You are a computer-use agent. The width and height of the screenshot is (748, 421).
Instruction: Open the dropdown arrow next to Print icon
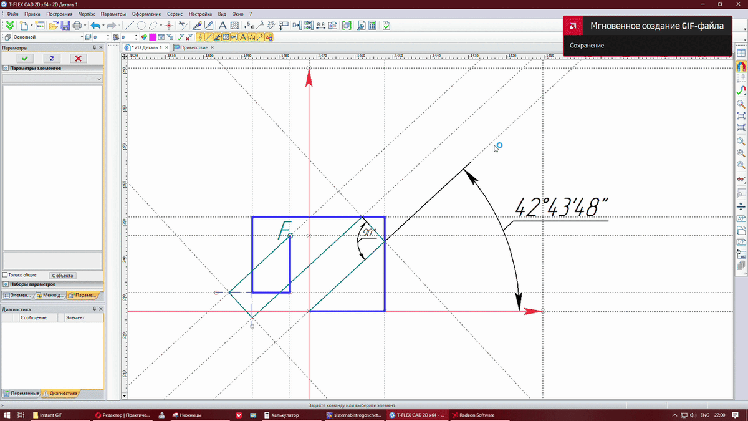coord(85,26)
